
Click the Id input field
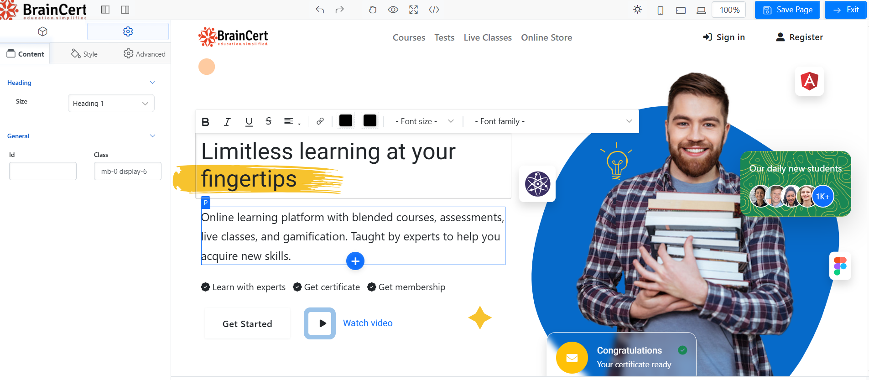pyautogui.click(x=43, y=171)
